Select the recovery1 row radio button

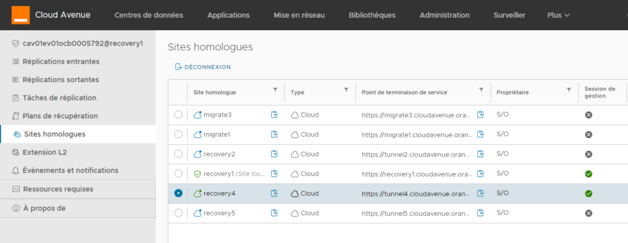tap(178, 173)
